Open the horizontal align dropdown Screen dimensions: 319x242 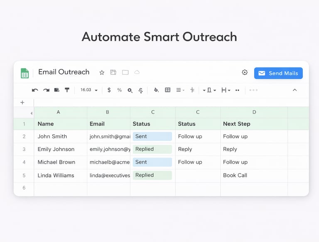180,90
